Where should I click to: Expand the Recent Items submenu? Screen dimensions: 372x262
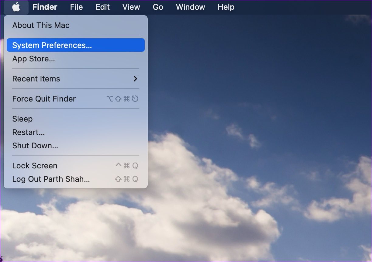click(x=75, y=79)
